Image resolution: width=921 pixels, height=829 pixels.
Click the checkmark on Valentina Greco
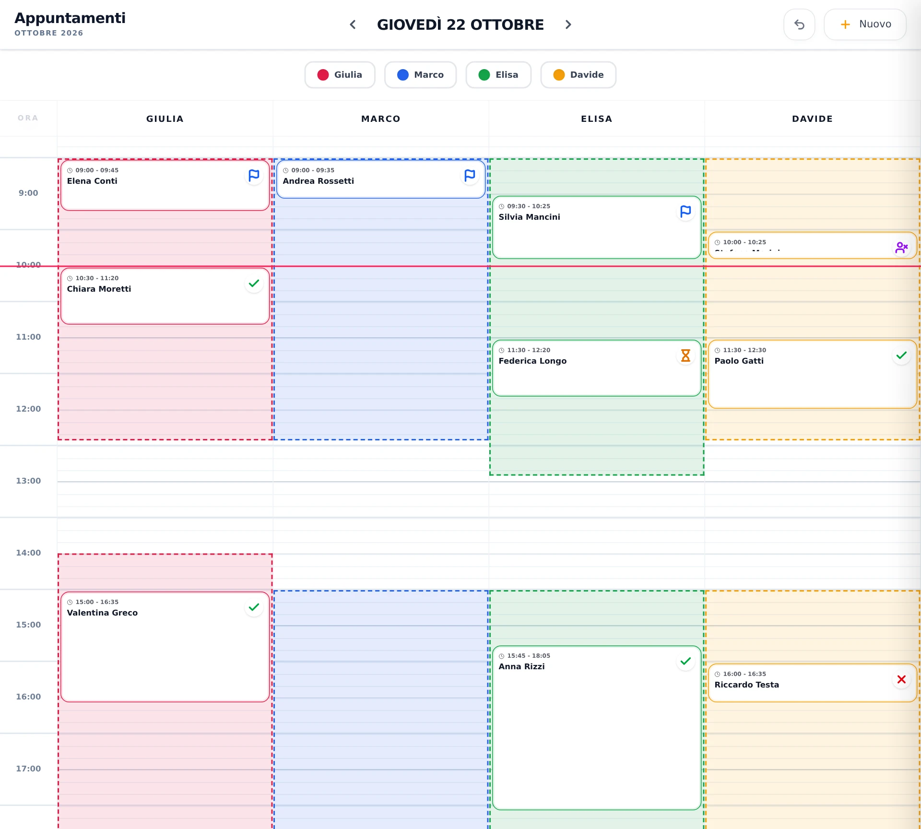click(254, 607)
